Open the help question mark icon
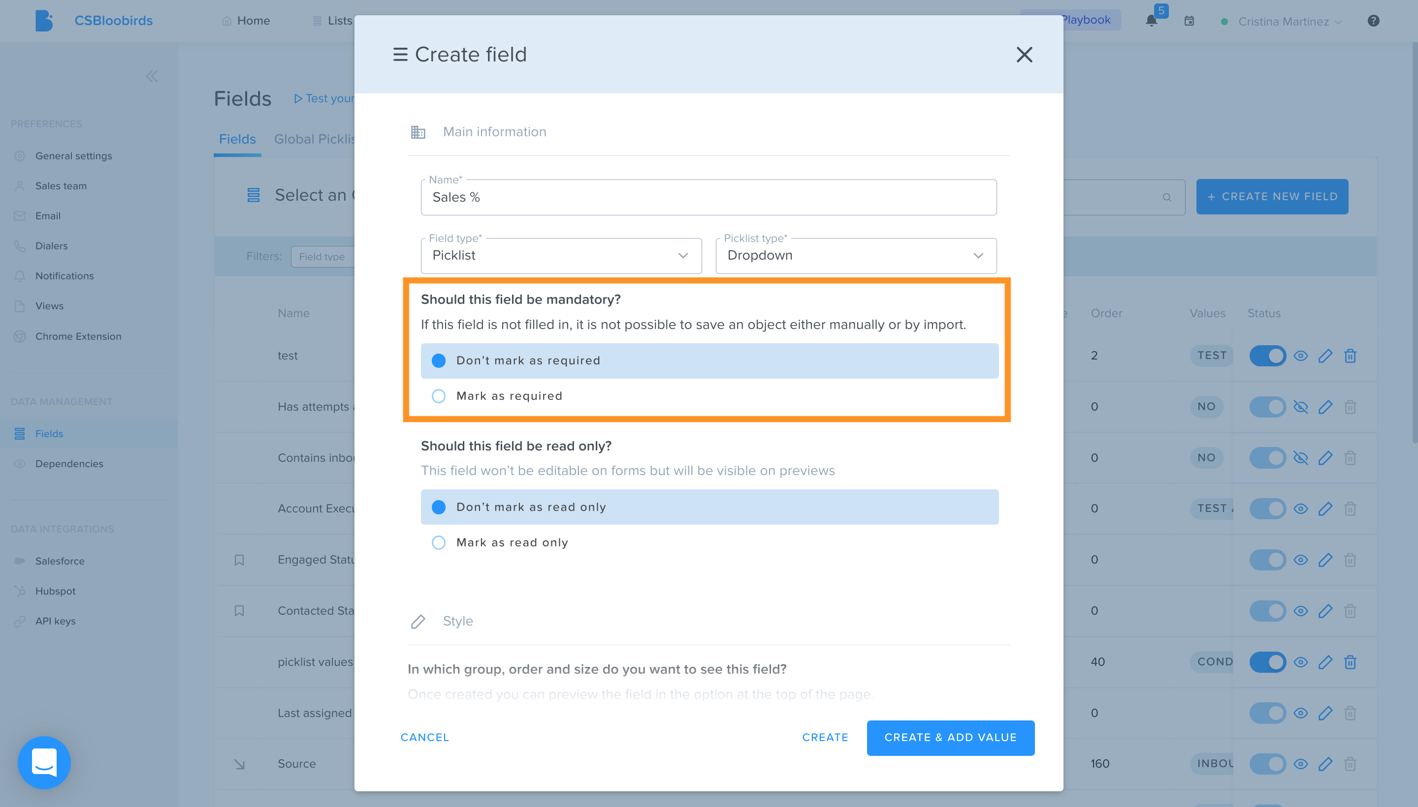 click(1374, 21)
